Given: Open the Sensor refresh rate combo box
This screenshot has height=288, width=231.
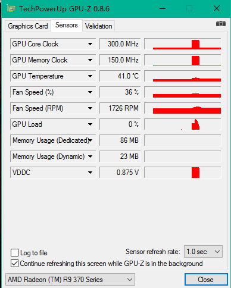Looking at the screenshot, I should 203,252.
